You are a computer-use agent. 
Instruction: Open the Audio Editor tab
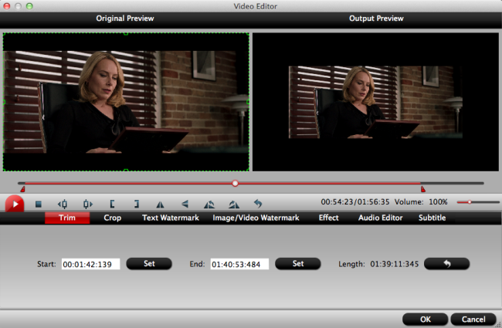coord(380,218)
